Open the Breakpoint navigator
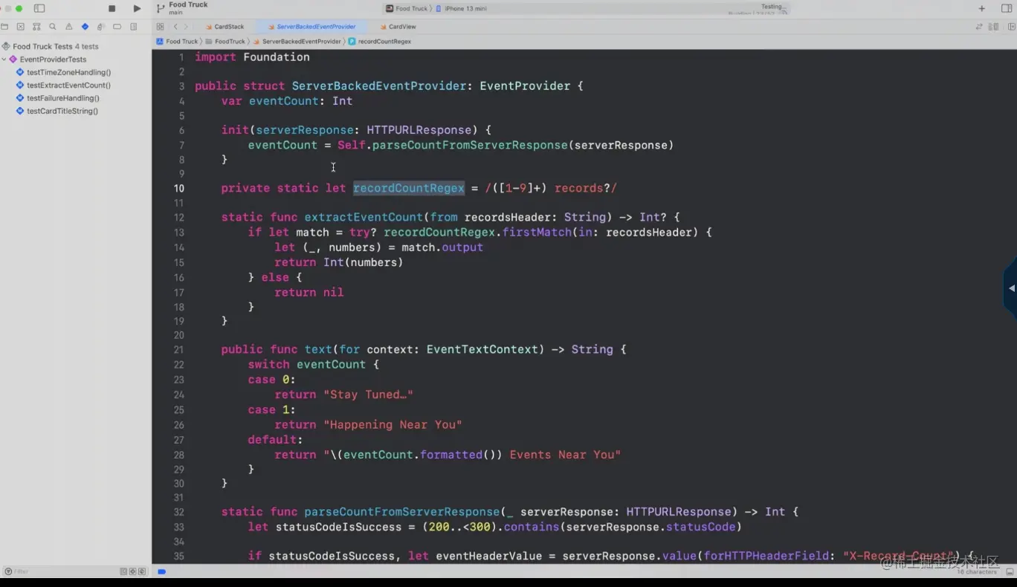The width and height of the screenshot is (1017, 587). coord(117,27)
